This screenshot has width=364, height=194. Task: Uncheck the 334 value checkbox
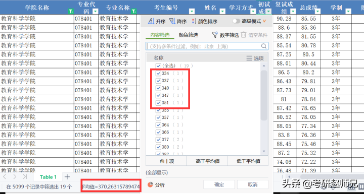[159, 73]
